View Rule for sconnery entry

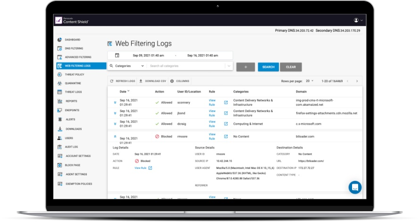coord(212,102)
